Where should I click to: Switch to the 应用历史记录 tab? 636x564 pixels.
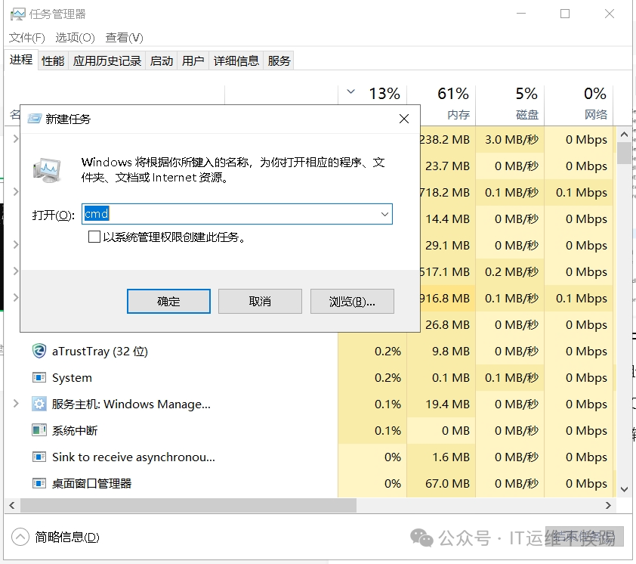coord(107,61)
